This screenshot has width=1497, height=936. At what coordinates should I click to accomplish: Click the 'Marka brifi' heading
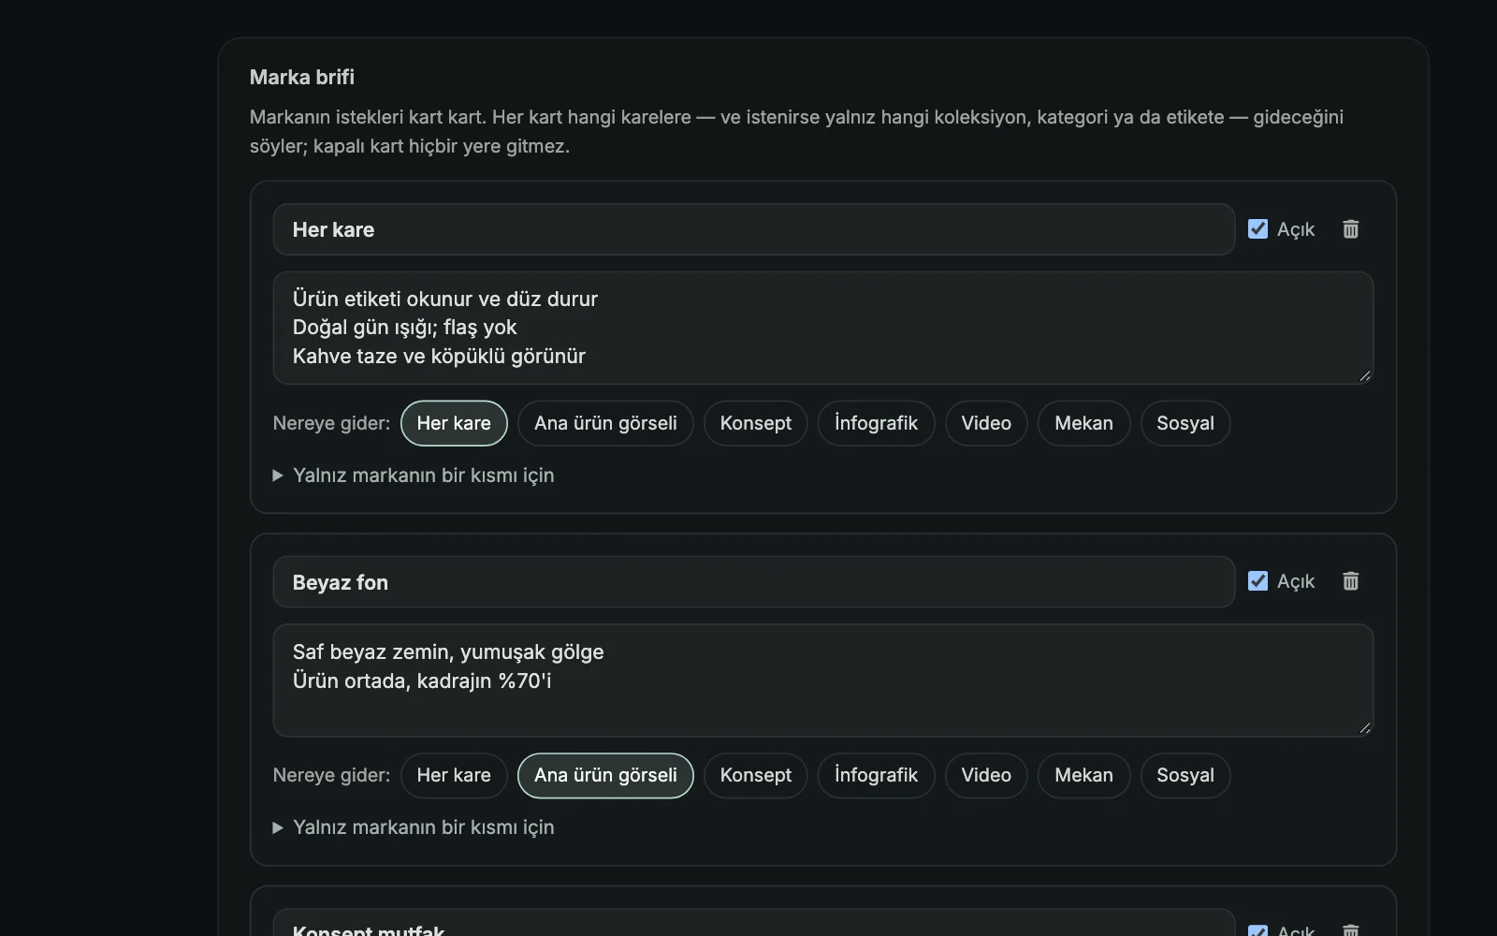pos(302,77)
